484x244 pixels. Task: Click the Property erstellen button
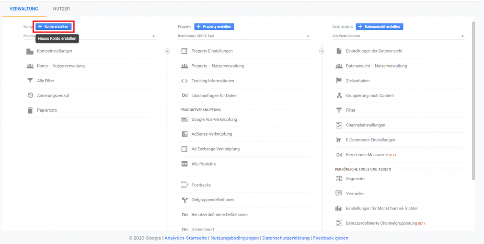coord(214,27)
